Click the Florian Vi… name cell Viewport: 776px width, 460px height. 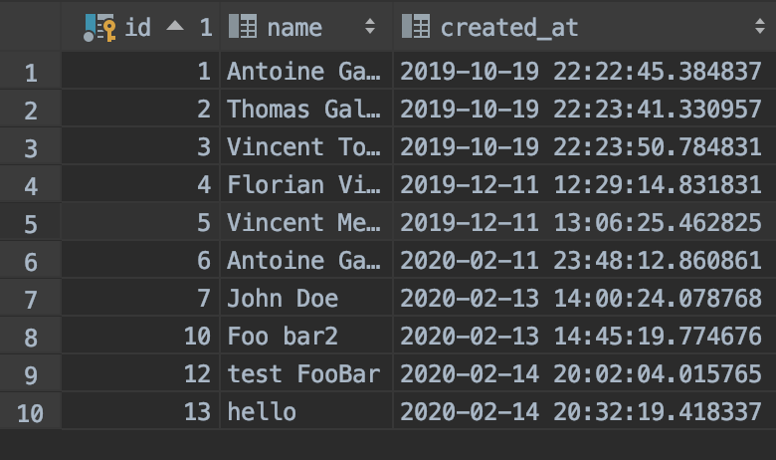(303, 185)
